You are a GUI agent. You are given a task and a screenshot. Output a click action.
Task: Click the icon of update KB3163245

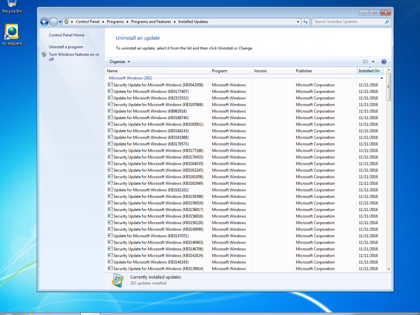[110, 170]
